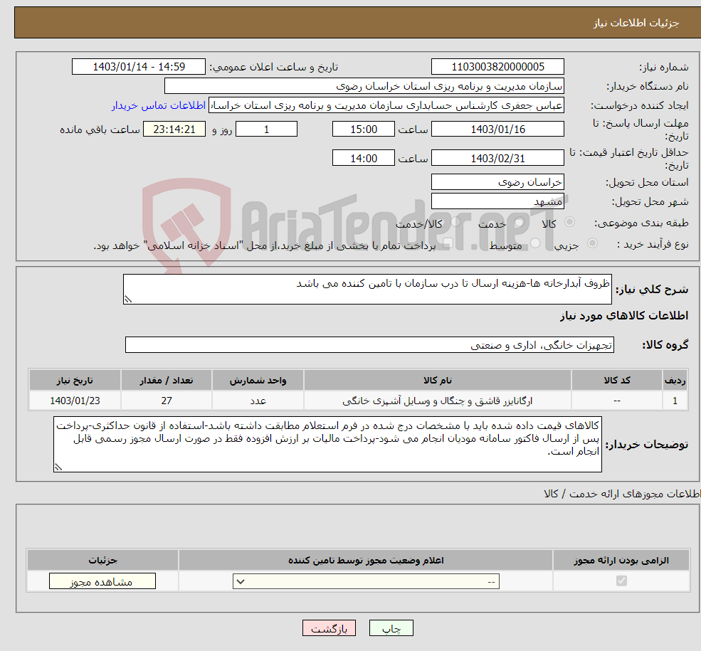The width and height of the screenshot is (701, 651).
Task: Click the کد کالا column header
Action: 617,380
